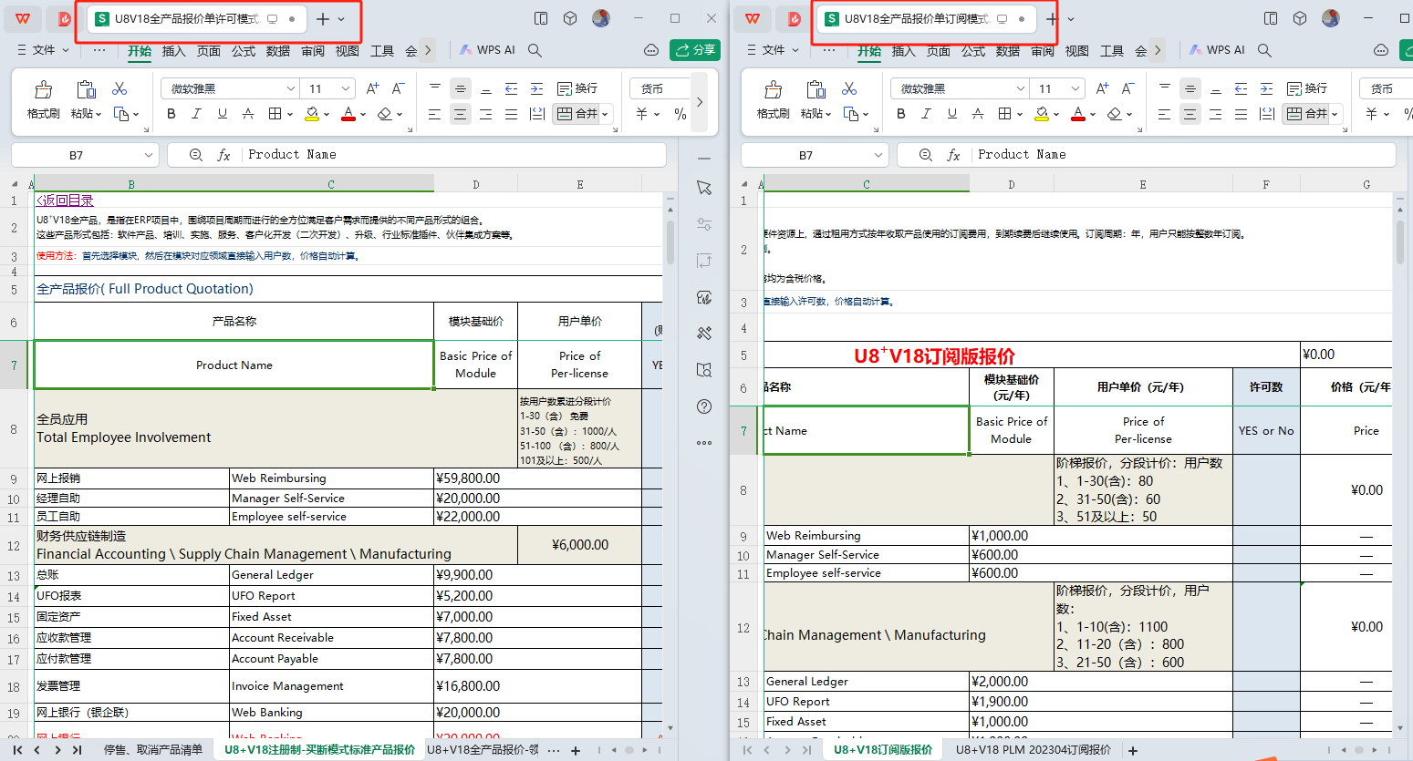Click the borders grid icon in the right window
Viewport: 1413px width, 761px height.
pos(1004,114)
